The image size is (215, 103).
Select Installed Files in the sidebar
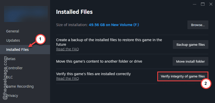(17, 50)
